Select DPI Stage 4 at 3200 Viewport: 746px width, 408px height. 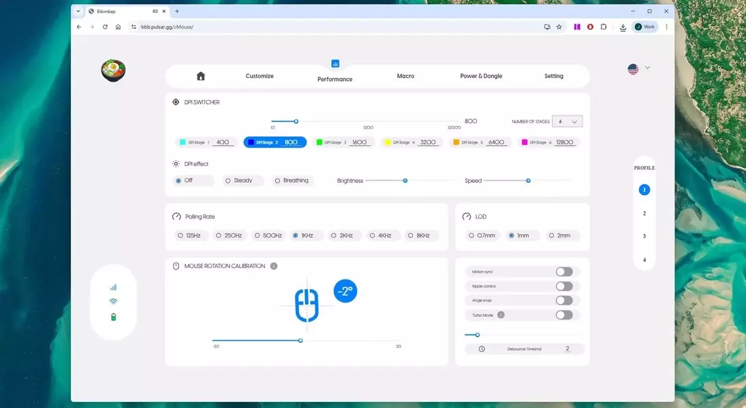click(410, 142)
